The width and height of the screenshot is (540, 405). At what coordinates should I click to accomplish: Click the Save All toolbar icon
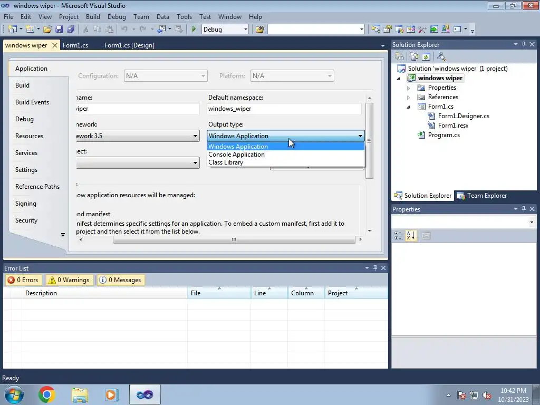pyautogui.click(x=71, y=30)
